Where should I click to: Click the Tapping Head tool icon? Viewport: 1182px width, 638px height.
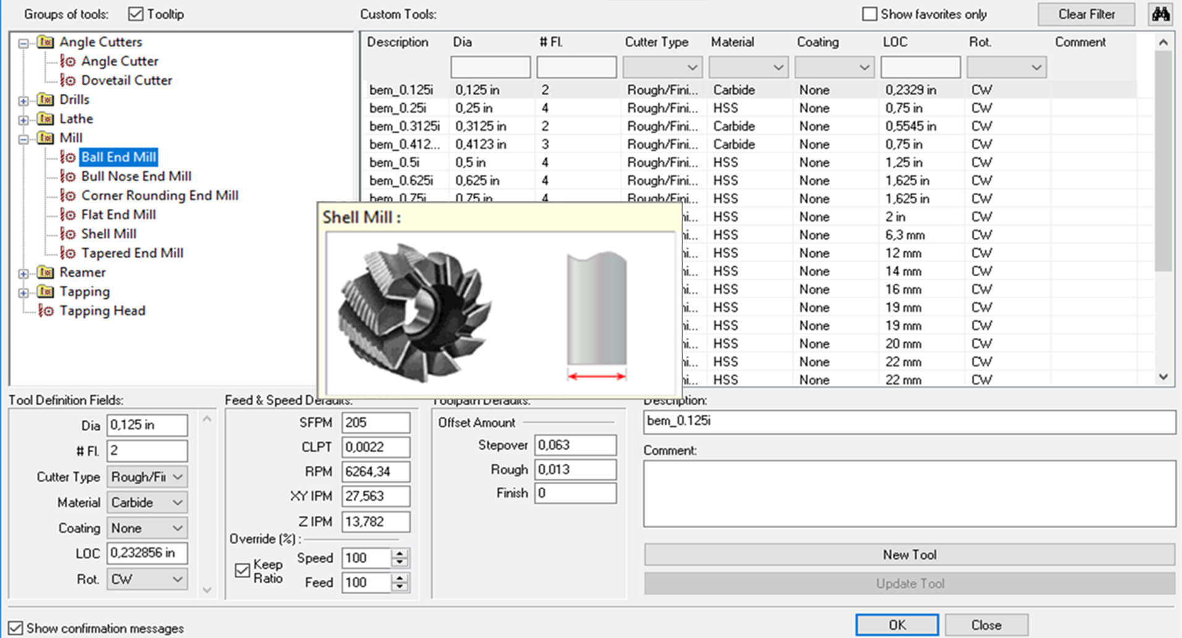tap(47, 311)
